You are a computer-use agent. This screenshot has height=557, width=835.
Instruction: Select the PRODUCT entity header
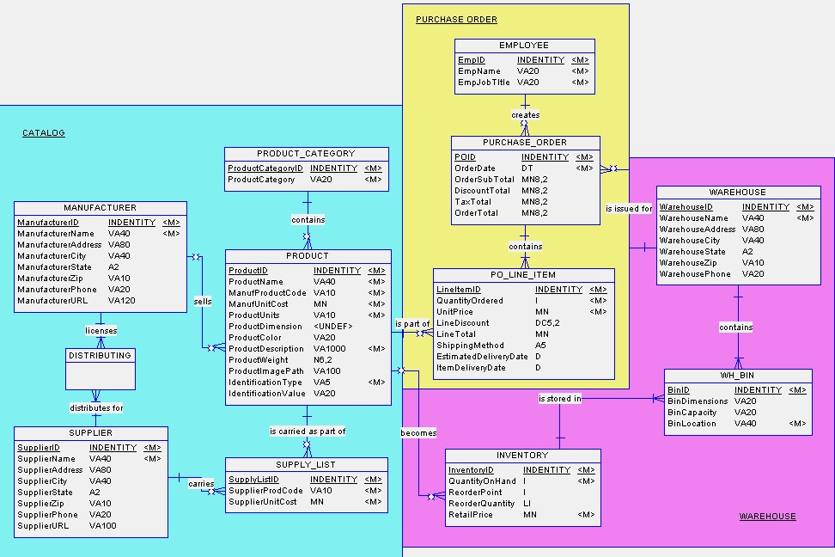[x=307, y=255]
